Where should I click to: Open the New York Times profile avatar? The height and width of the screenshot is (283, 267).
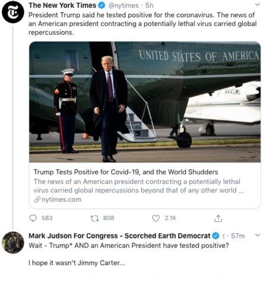coord(13,12)
